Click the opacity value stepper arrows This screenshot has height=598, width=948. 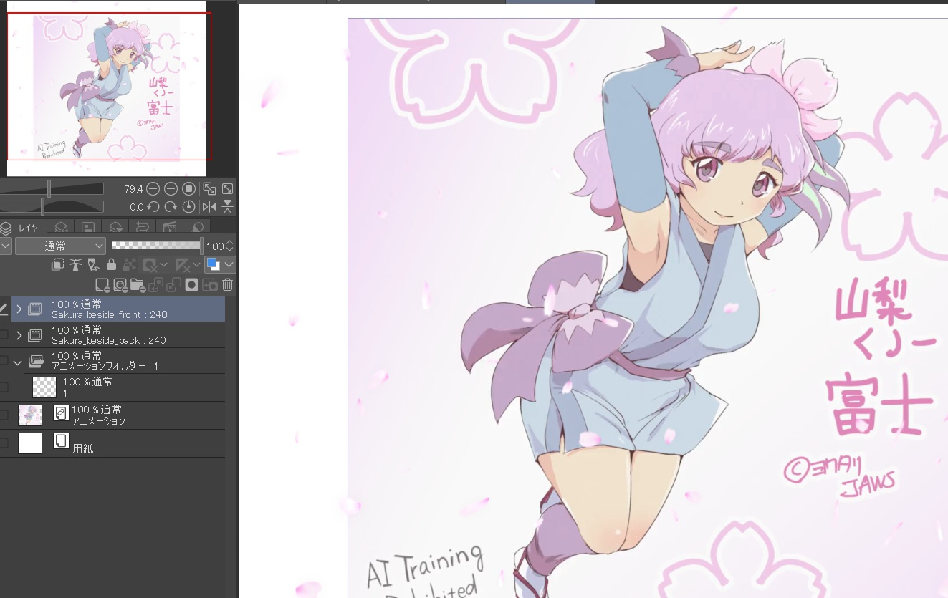(229, 246)
